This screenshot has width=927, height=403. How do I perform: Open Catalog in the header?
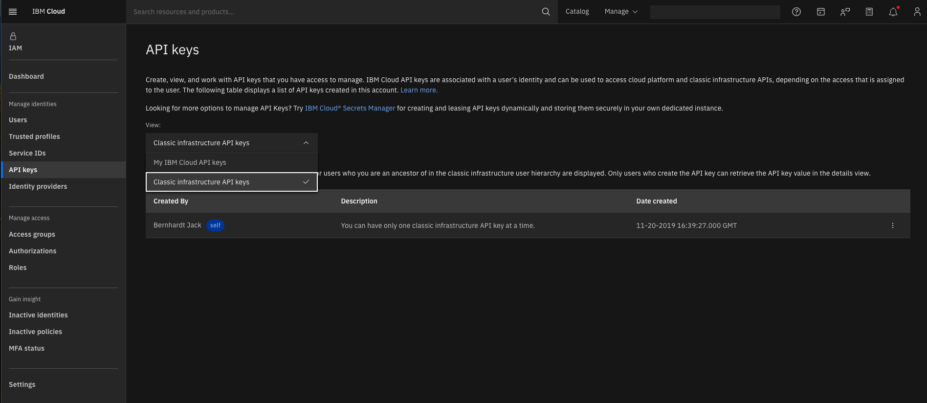[x=577, y=12]
